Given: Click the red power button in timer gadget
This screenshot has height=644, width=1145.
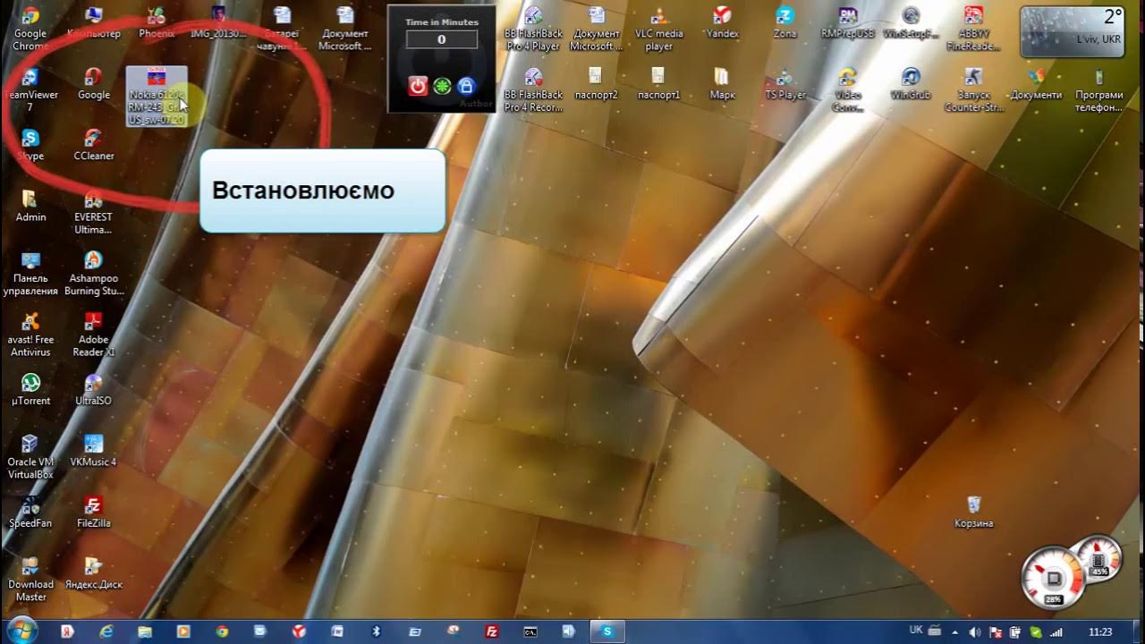Looking at the screenshot, I should (x=418, y=86).
